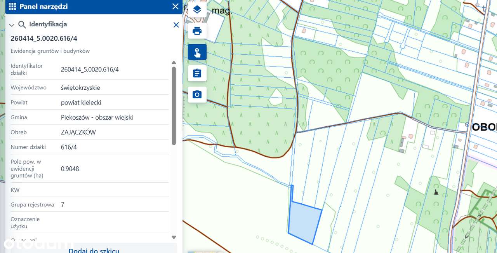Viewport: 497px width, 253px height.
Task: Select parcel ID heading 260414_5.0020.616/4
Action: 44,38
